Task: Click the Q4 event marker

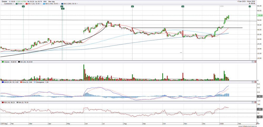Action: pyautogui.click(x=23, y=6)
